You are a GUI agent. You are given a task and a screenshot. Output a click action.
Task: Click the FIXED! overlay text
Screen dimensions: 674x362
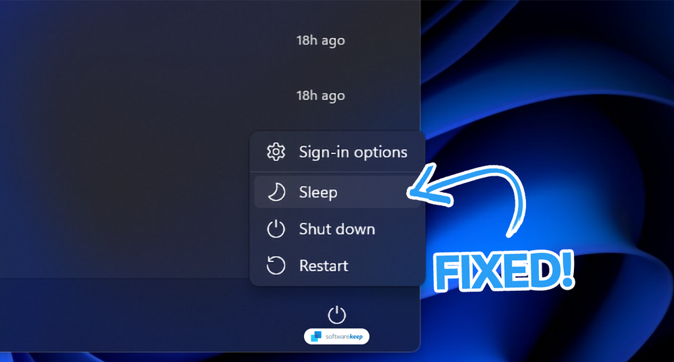pyautogui.click(x=504, y=272)
